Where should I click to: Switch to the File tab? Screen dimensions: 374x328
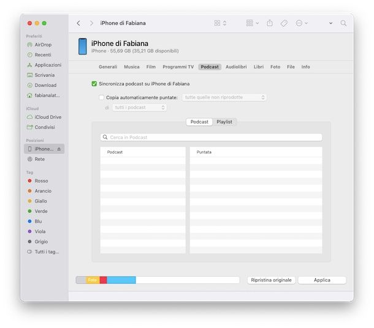pyautogui.click(x=291, y=67)
